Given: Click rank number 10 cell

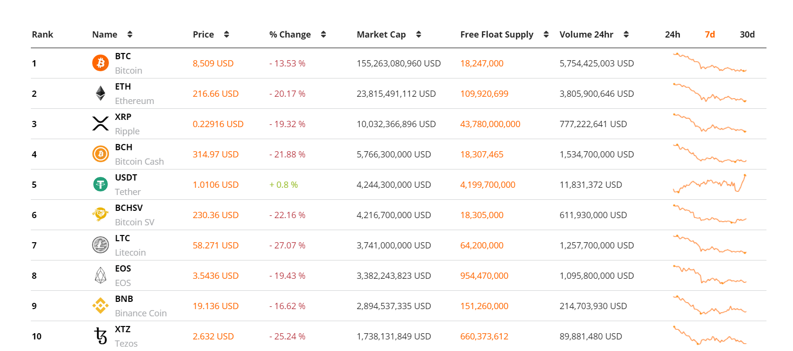Looking at the screenshot, I should point(37,336).
